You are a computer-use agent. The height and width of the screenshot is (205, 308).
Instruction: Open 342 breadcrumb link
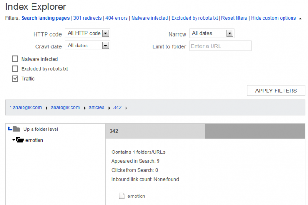(x=117, y=107)
